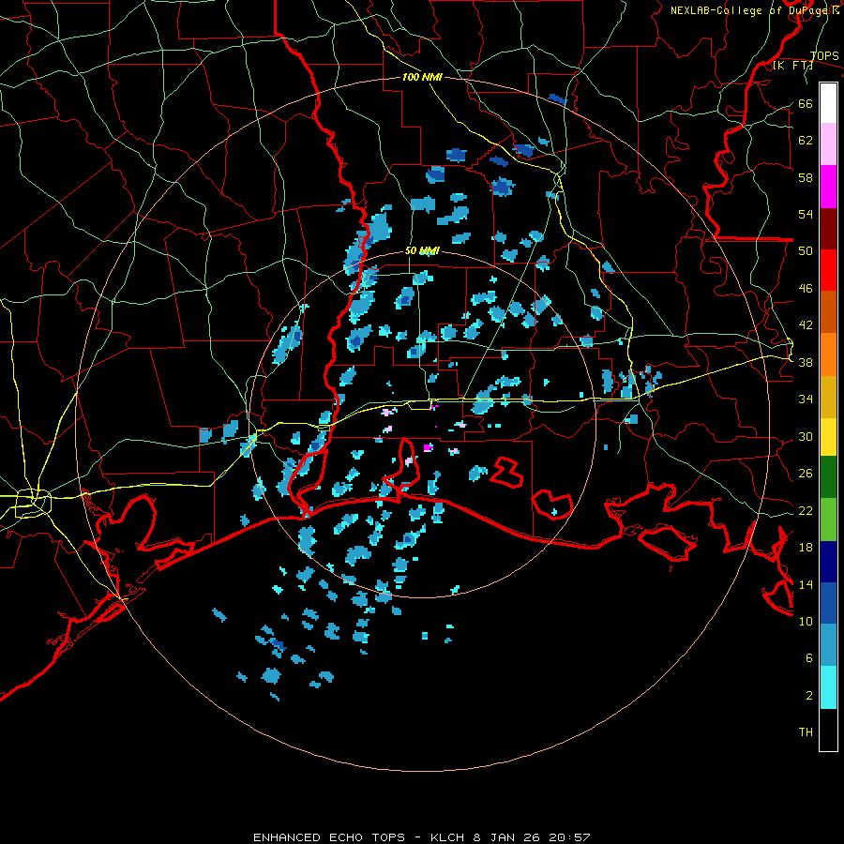Screen dimensions: 844x844
Task: Click the 'ENHANCED ECHO TOPS - KLCH' caption
Action: point(358,837)
